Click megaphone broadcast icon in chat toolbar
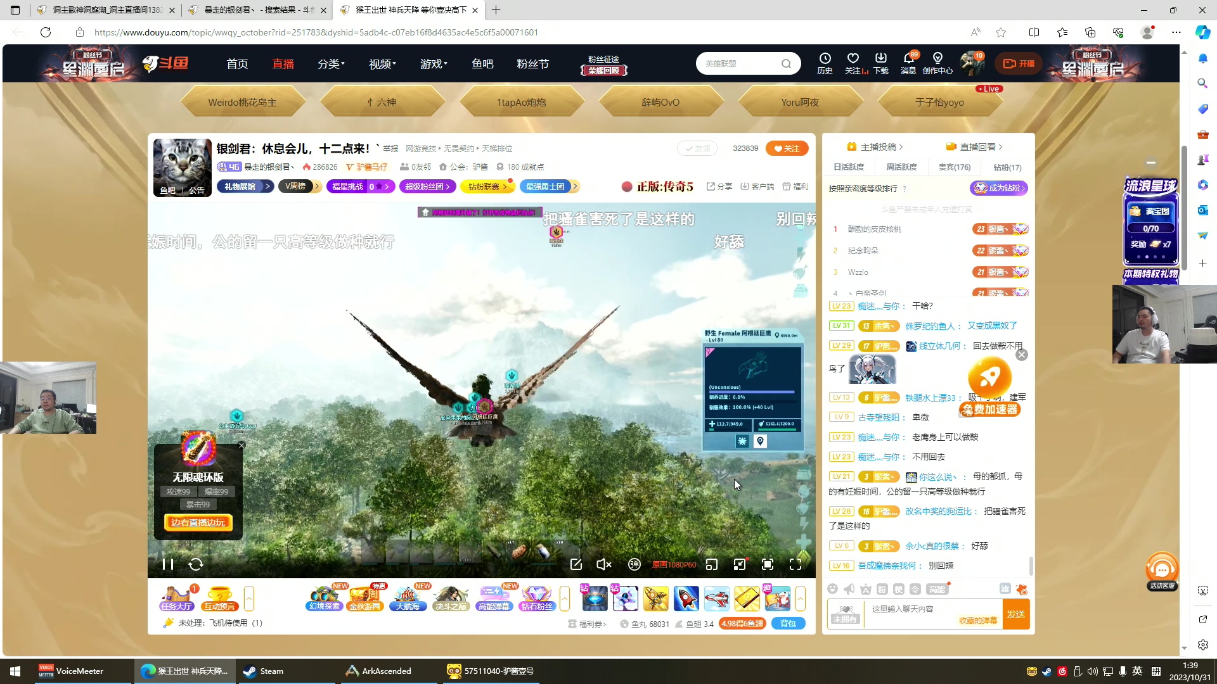 (x=849, y=589)
